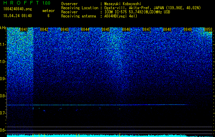Click the meteor label in the header

(x=49, y=11)
